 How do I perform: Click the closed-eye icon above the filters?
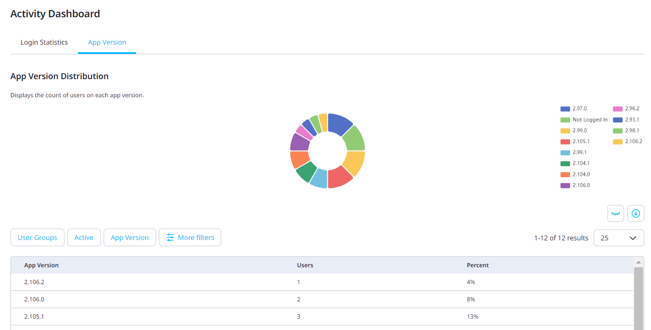point(616,213)
